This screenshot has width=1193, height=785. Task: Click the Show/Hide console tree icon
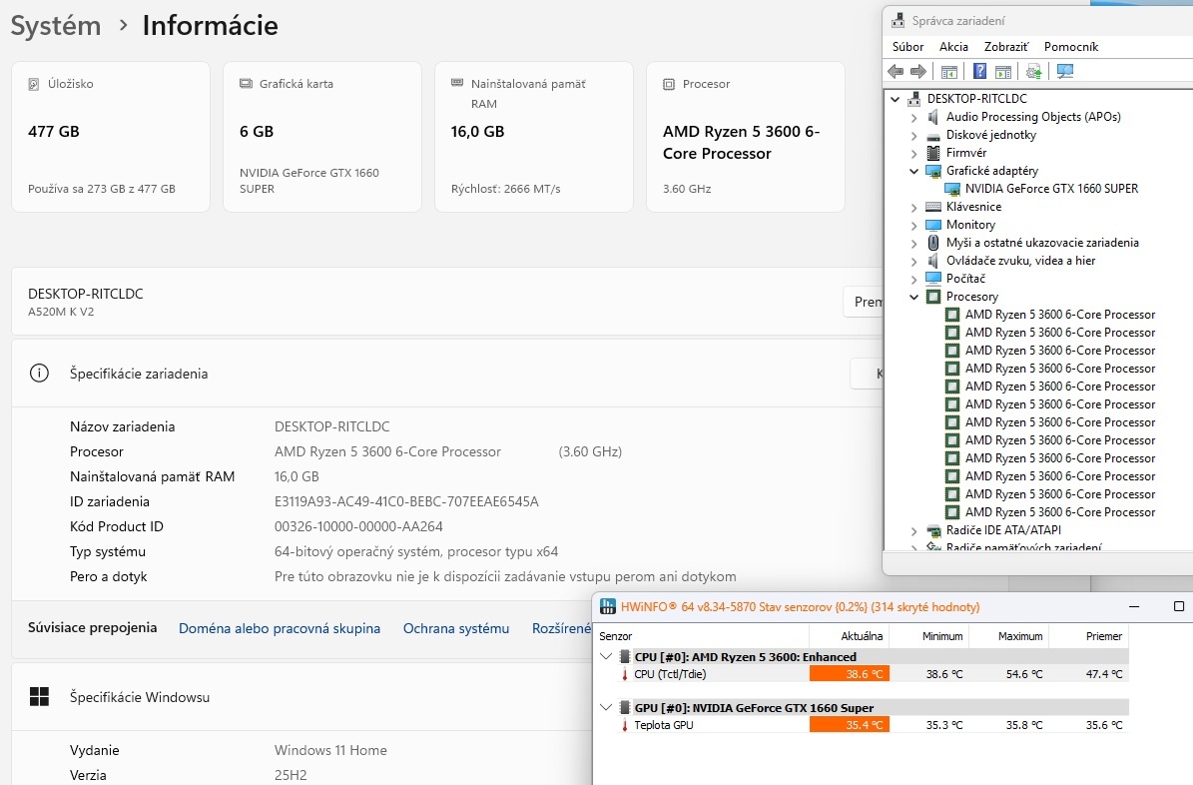(x=949, y=71)
